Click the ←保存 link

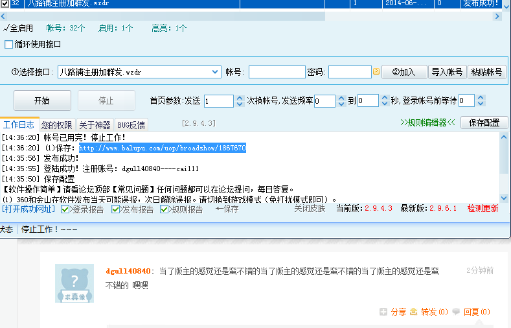point(227,209)
